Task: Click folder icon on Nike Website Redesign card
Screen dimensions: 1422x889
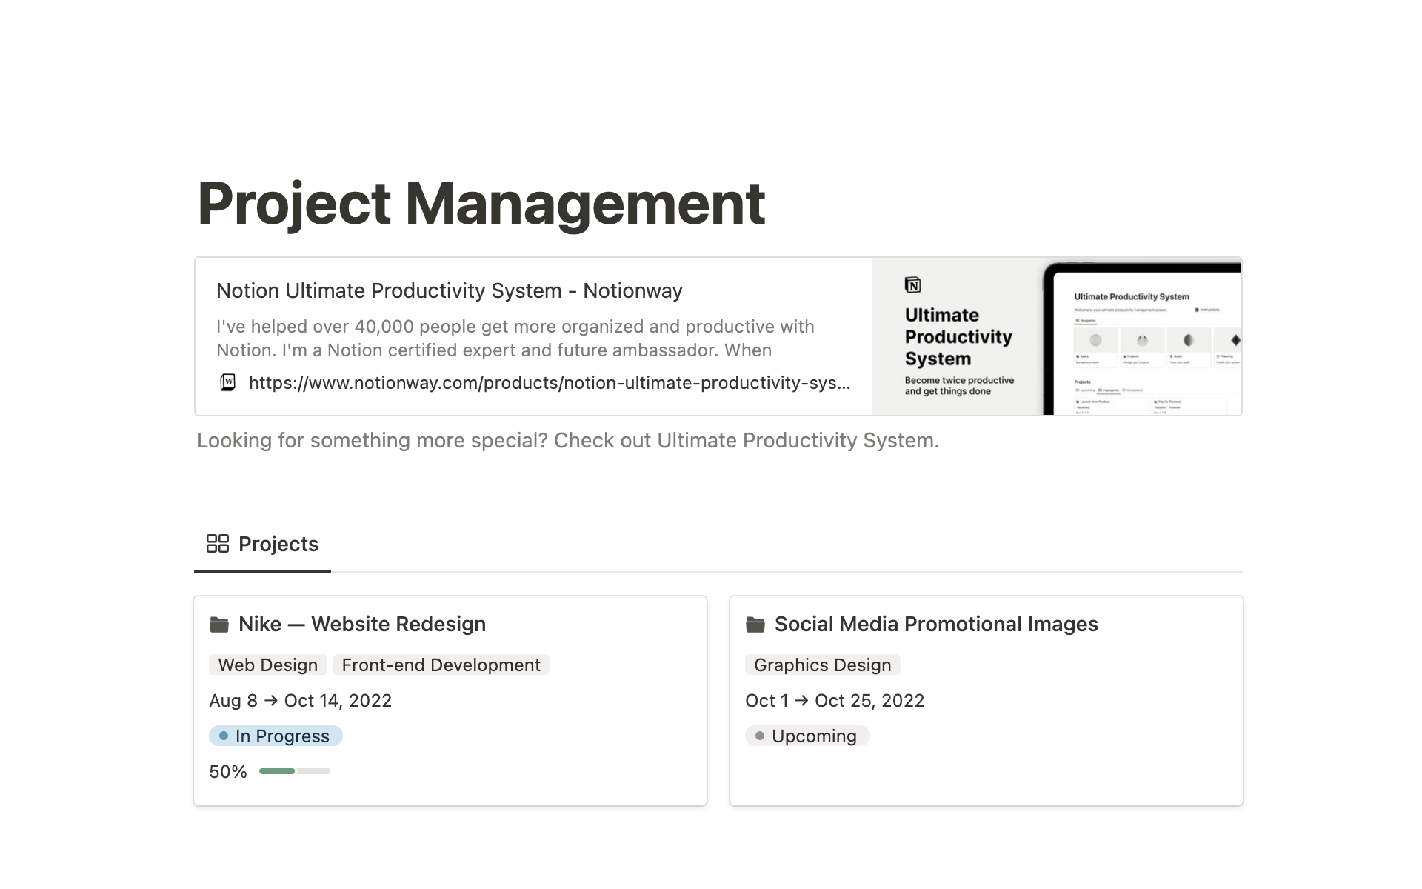Action: coord(219,625)
